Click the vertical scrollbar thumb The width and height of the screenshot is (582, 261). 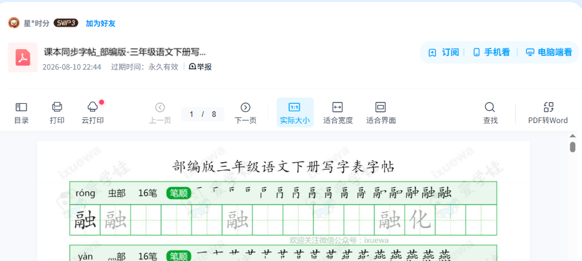pos(573,147)
